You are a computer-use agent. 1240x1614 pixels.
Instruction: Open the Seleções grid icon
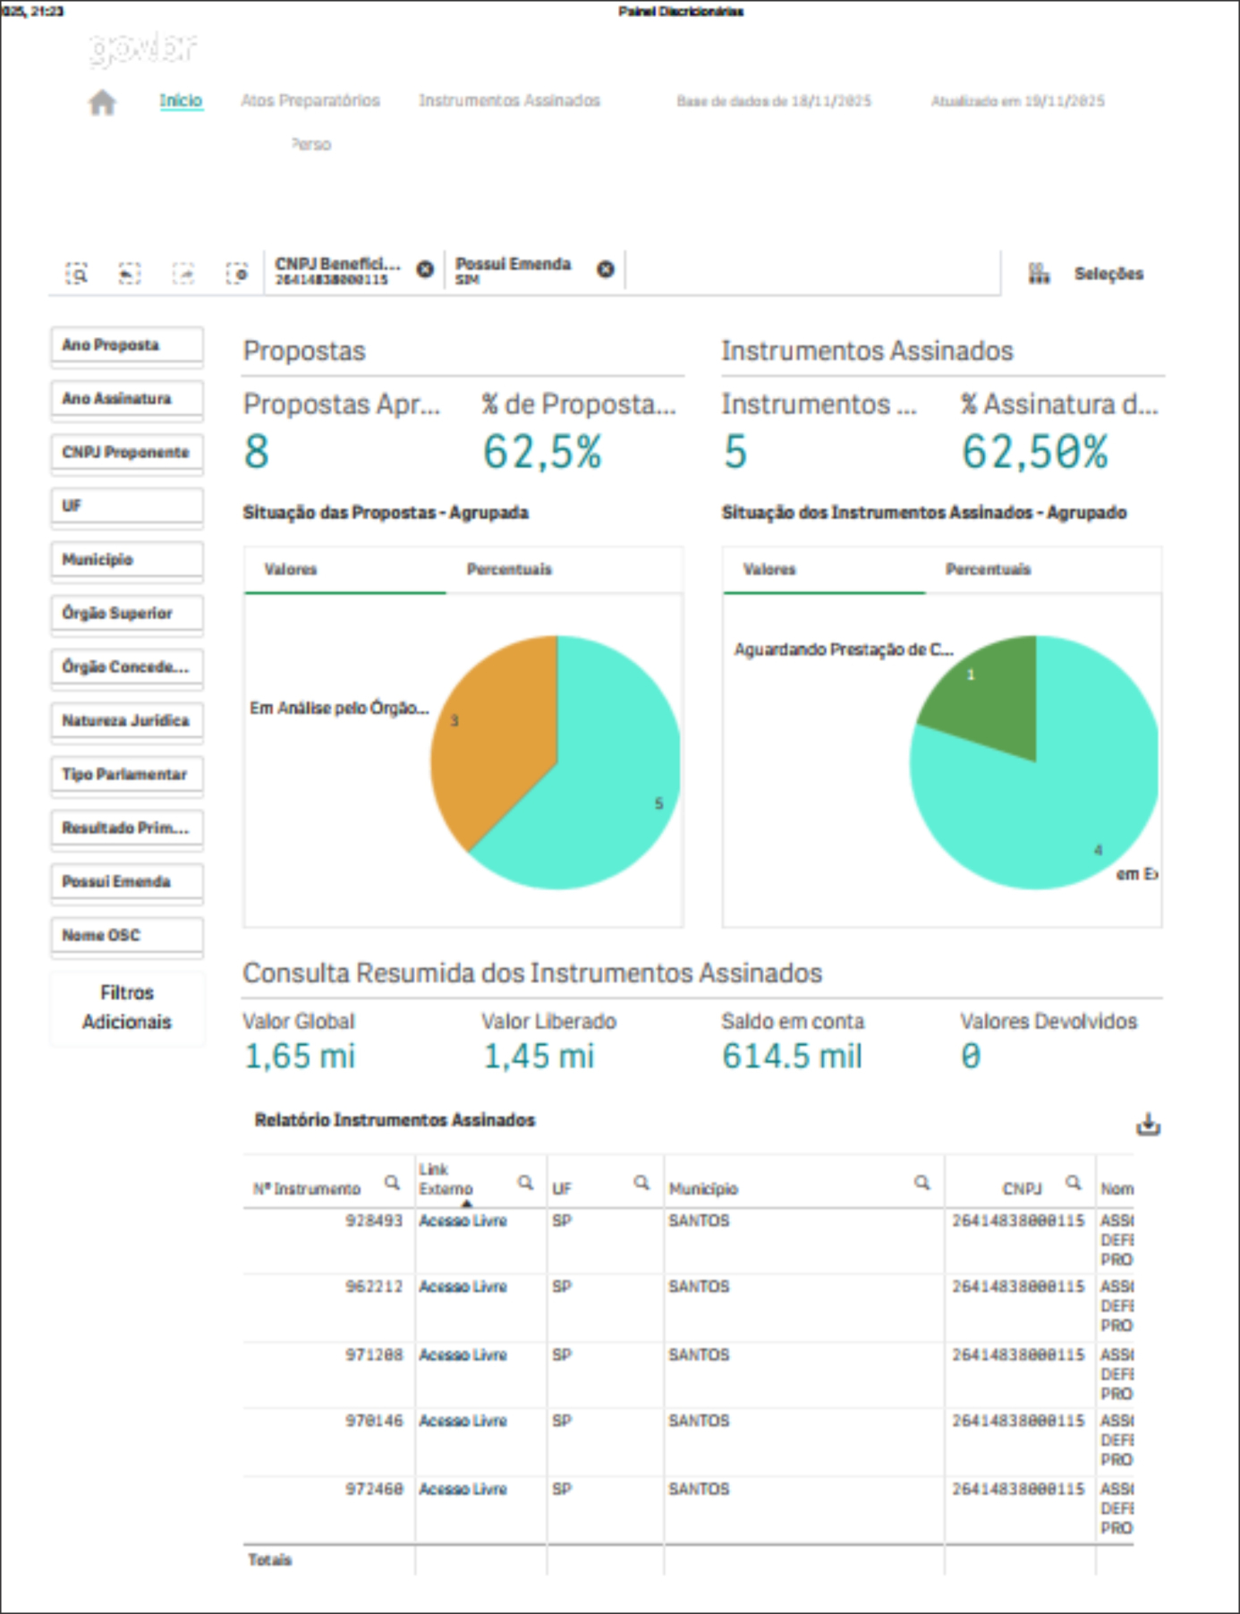pos(1038,274)
